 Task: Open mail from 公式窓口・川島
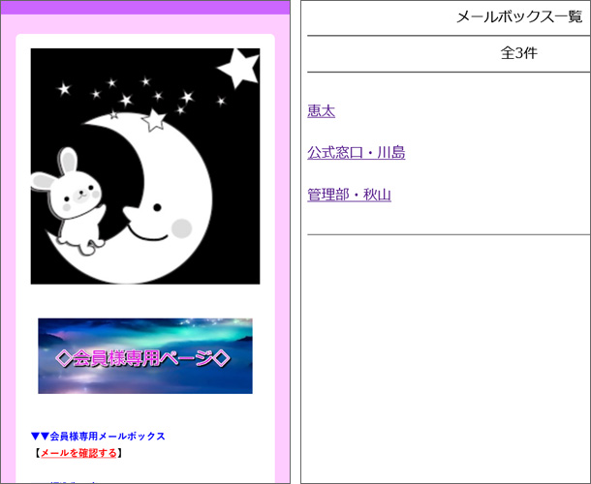click(x=356, y=153)
